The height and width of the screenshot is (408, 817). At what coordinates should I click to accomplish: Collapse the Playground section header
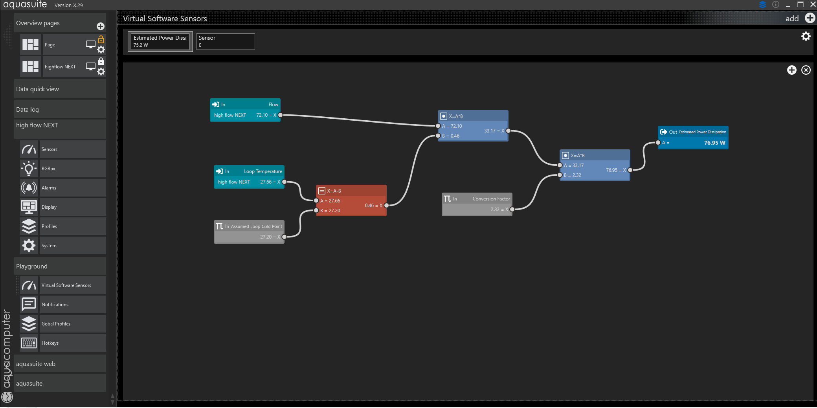[60, 266]
